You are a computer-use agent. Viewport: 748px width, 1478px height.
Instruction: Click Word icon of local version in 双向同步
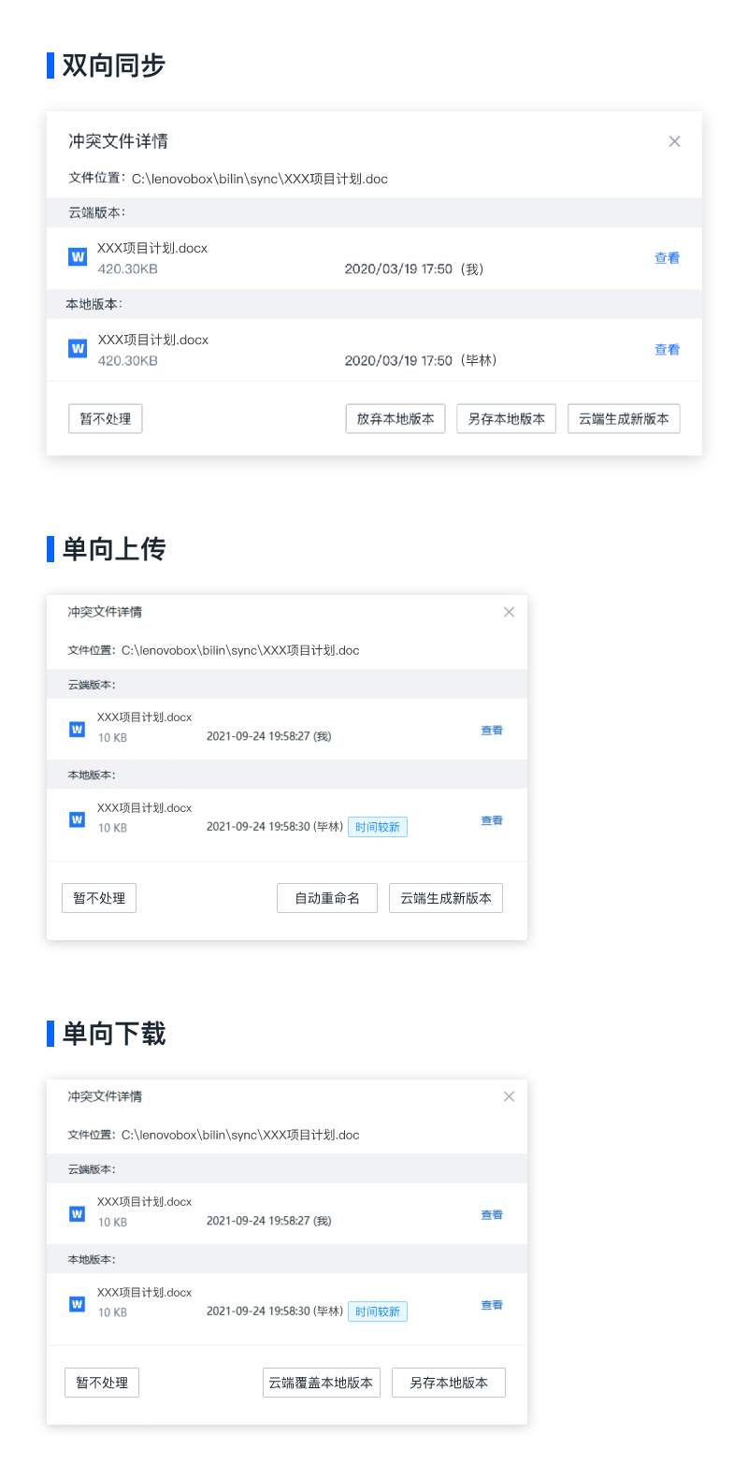[x=79, y=349]
